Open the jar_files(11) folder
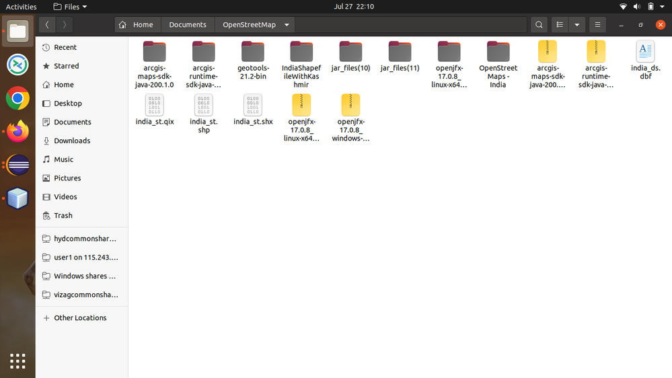This screenshot has width=672, height=378. coord(400,56)
